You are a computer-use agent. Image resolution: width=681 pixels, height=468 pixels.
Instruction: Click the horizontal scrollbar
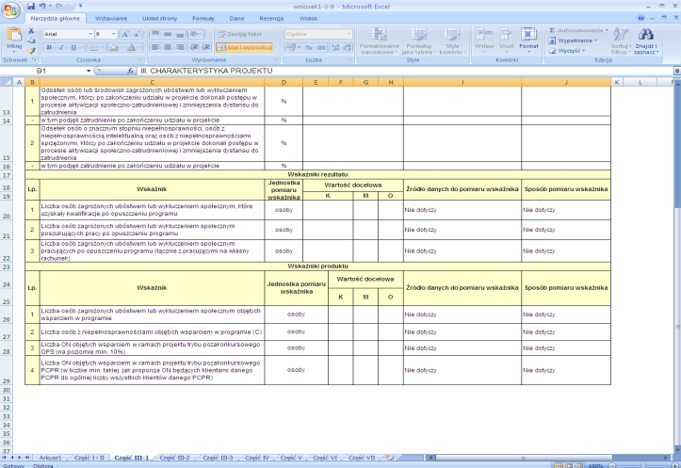[524, 458]
